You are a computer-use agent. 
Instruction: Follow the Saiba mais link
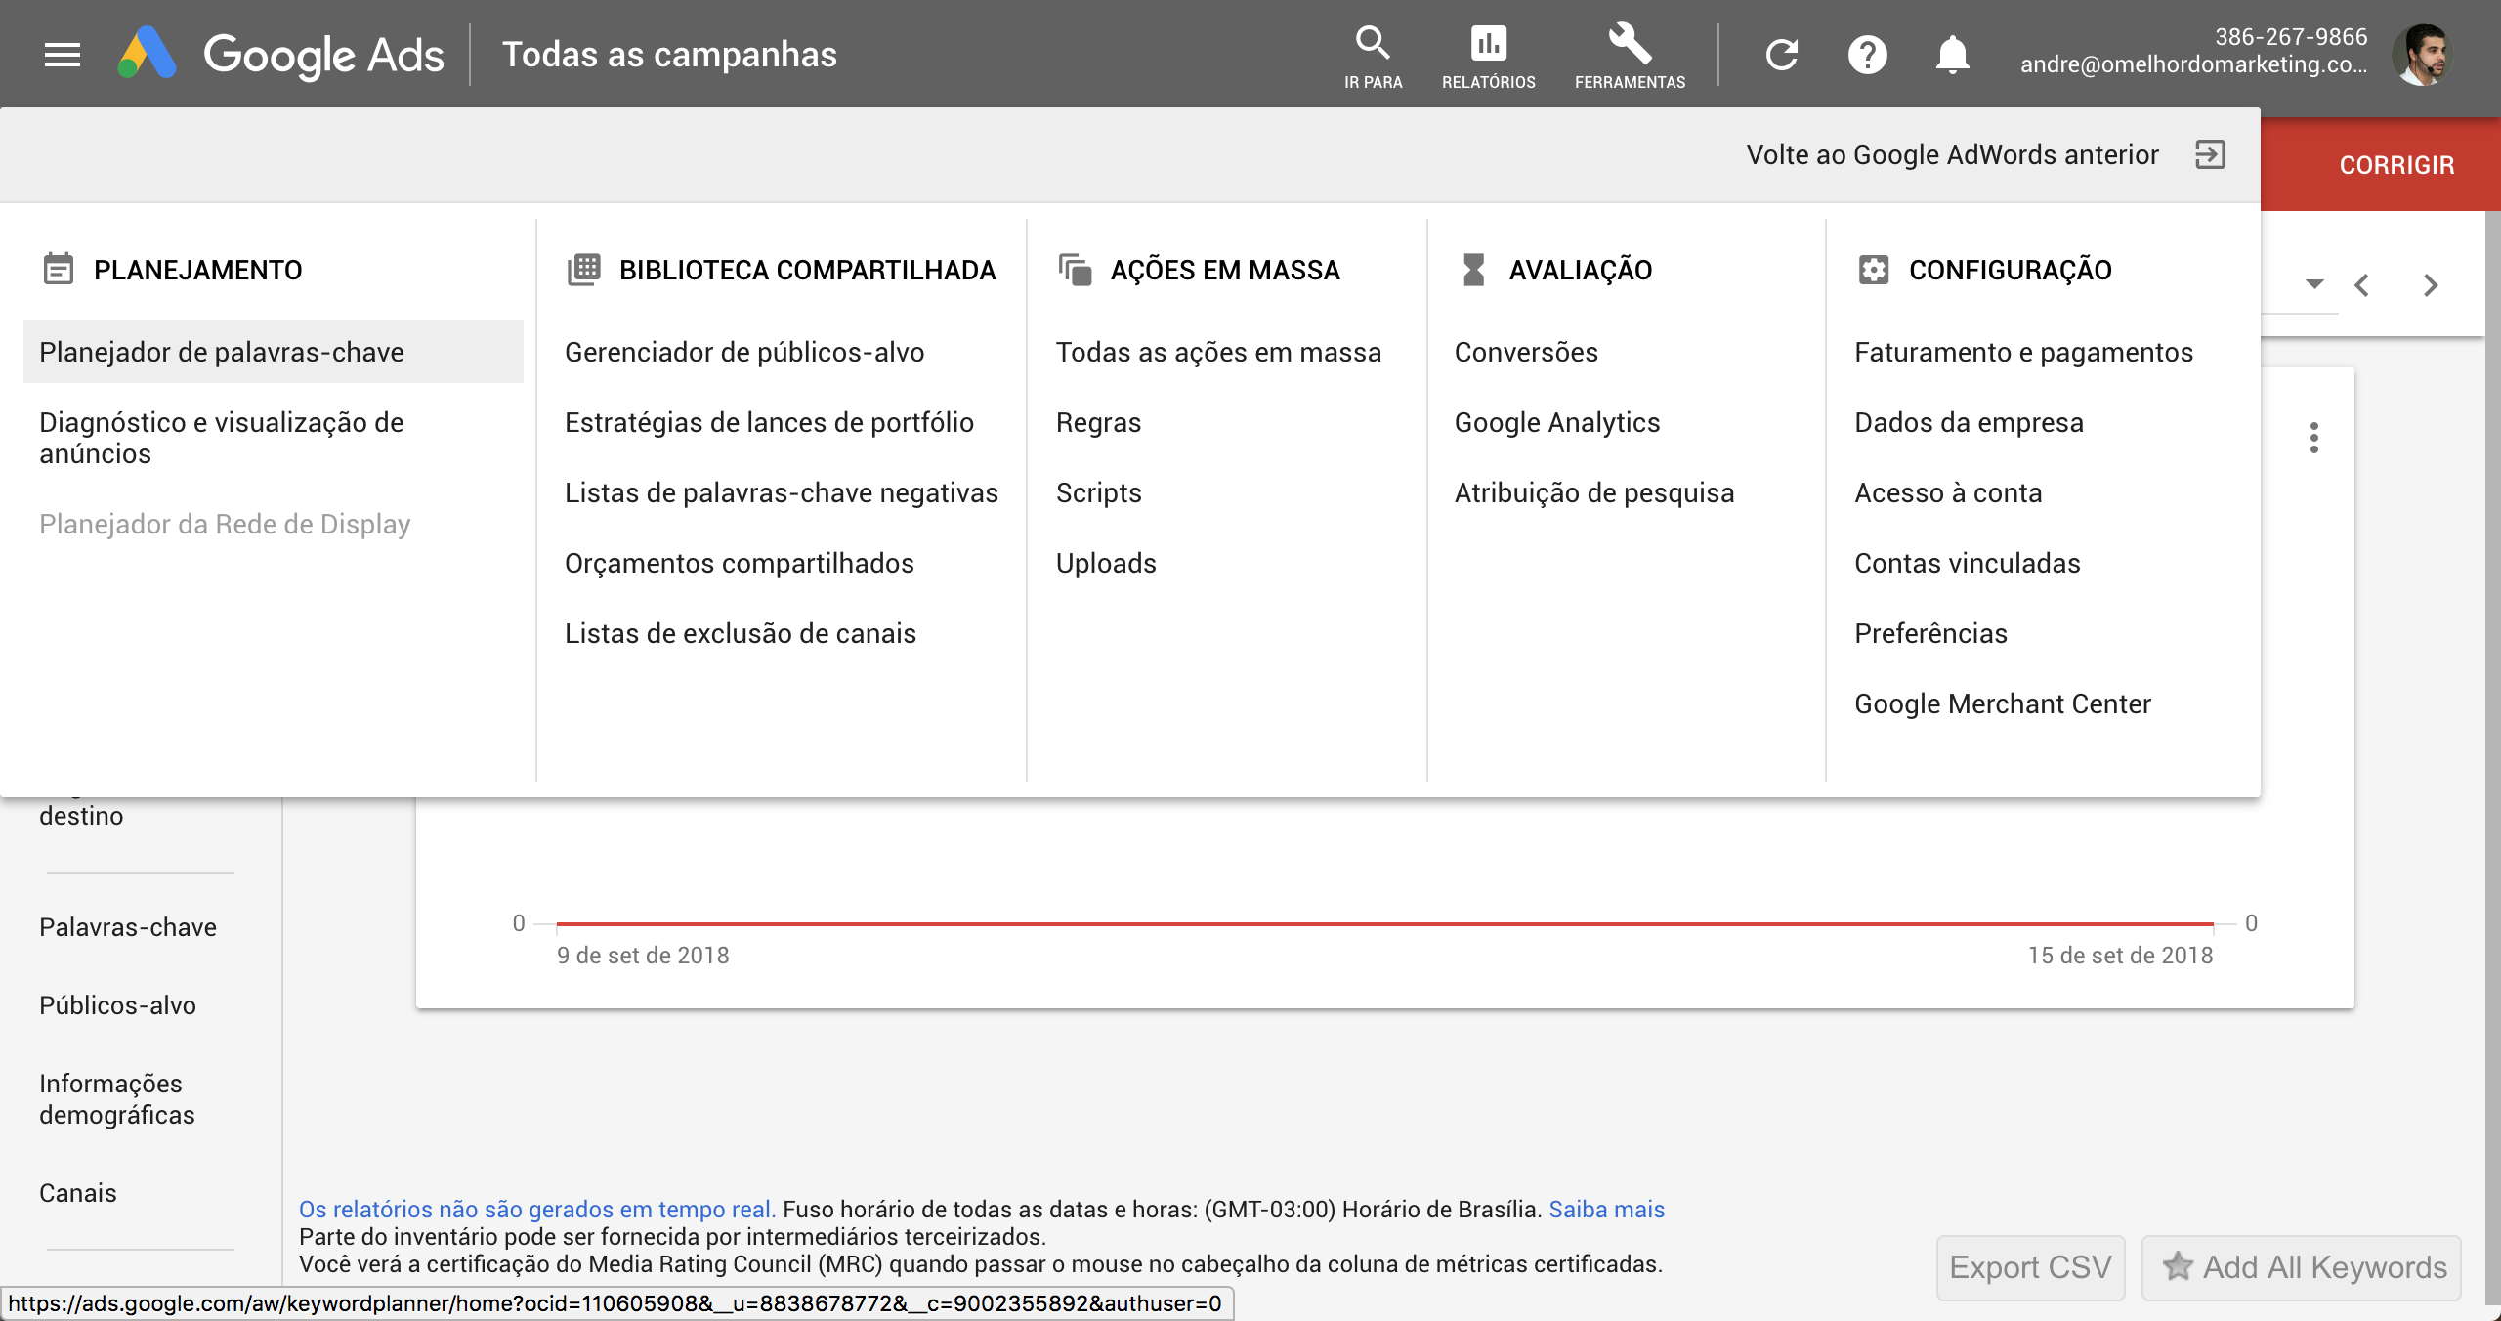[x=1606, y=1209]
